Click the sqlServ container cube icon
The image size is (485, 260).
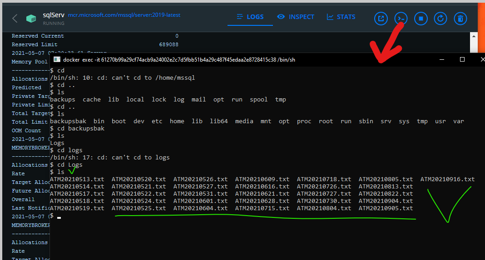[31, 19]
